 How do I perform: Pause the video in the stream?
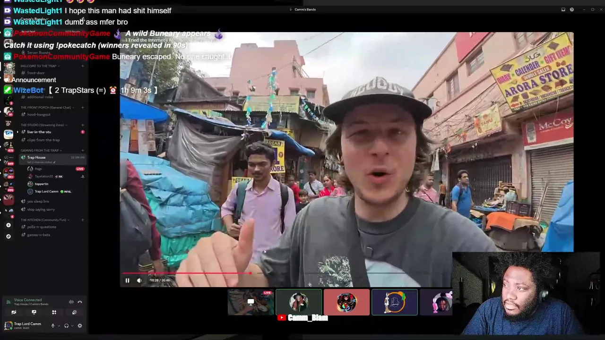pyautogui.click(x=127, y=280)
